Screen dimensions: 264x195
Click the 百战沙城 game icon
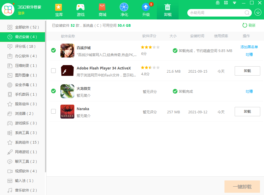pyautogui.click(x=67, y=51)
